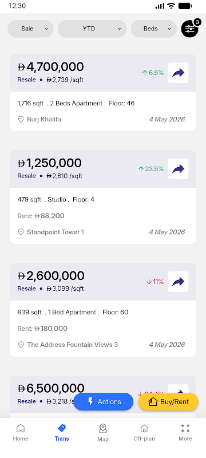206x458 pixels.
Task: Open the filters icon with badge 3
Action: coord(189,29)
